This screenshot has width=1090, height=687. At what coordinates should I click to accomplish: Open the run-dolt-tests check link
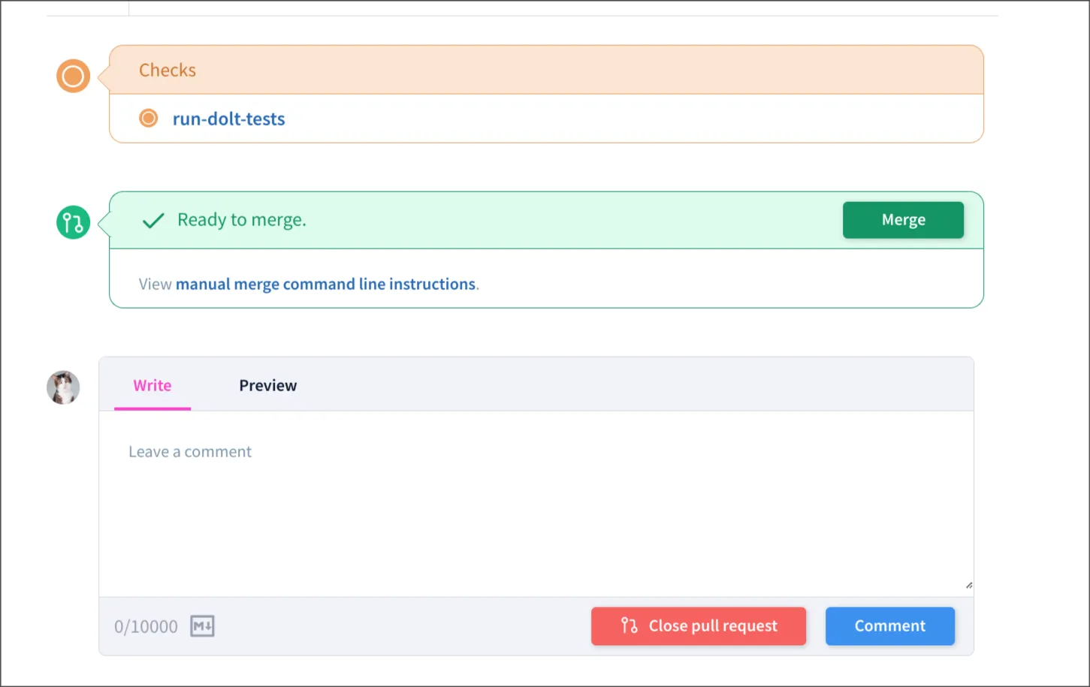[228, 119]
